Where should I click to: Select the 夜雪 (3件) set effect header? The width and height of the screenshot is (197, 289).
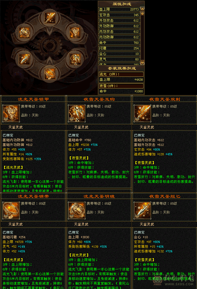point(121,86)
